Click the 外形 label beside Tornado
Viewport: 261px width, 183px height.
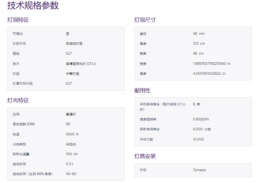143,170
